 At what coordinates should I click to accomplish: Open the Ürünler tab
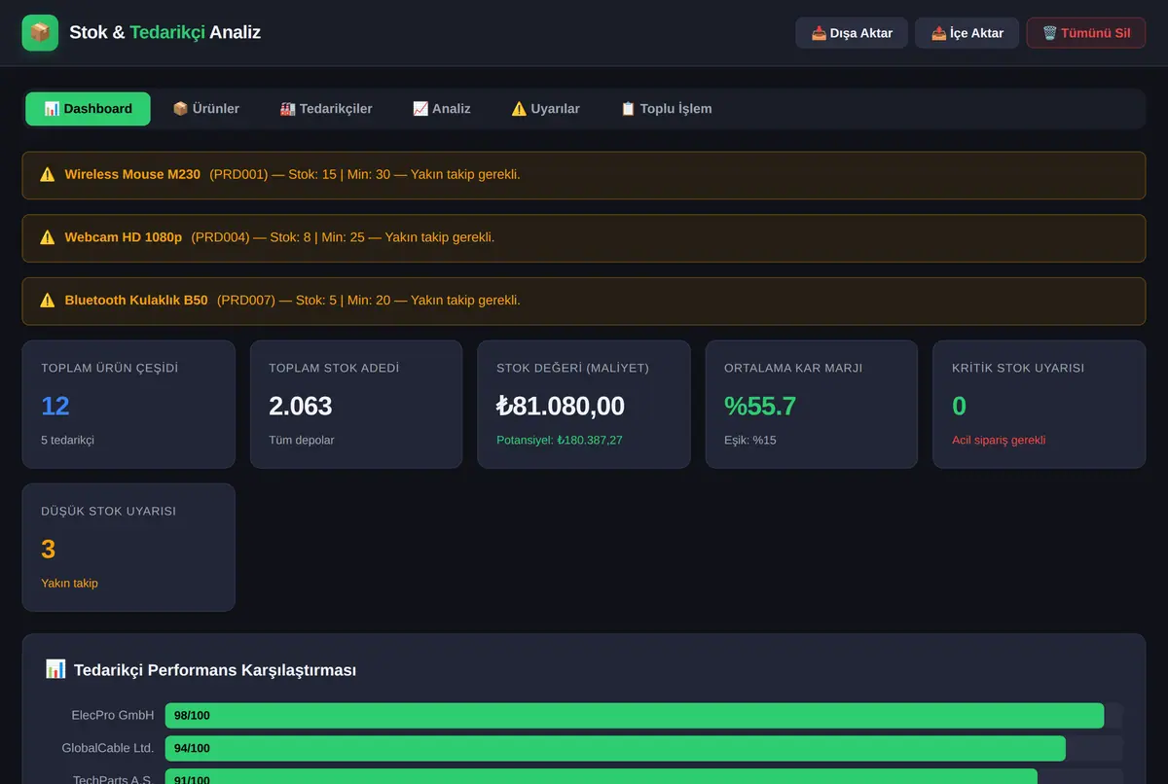(x=205, y=109)
